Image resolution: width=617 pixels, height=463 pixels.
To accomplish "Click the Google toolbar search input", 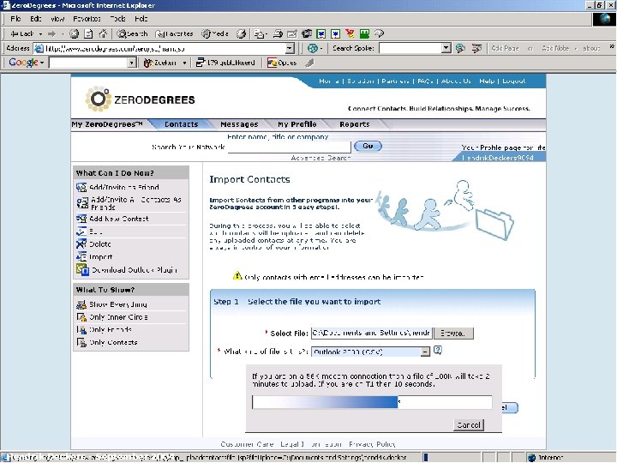I will [88, 63].
